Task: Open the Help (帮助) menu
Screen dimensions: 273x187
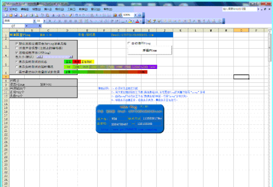Action: click(108, 9)
